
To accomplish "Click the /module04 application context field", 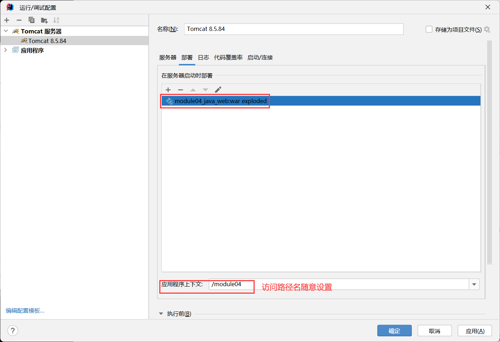I will click(339, 284).
